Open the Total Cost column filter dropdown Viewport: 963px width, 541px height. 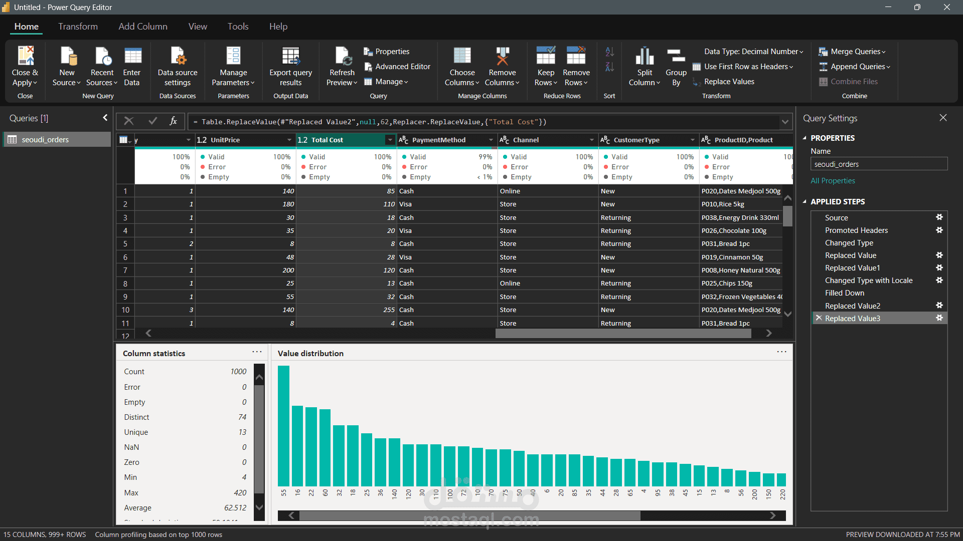[x=390, y=140]
